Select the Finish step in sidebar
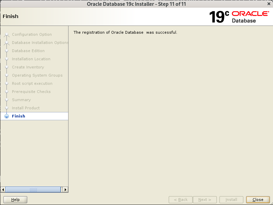 [x=34, y=116]
